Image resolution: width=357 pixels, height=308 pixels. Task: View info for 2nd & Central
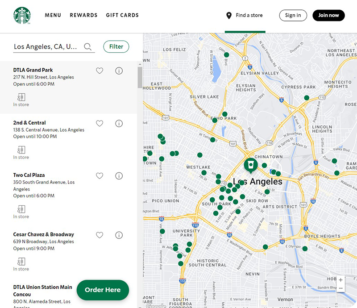coord(119,123)
